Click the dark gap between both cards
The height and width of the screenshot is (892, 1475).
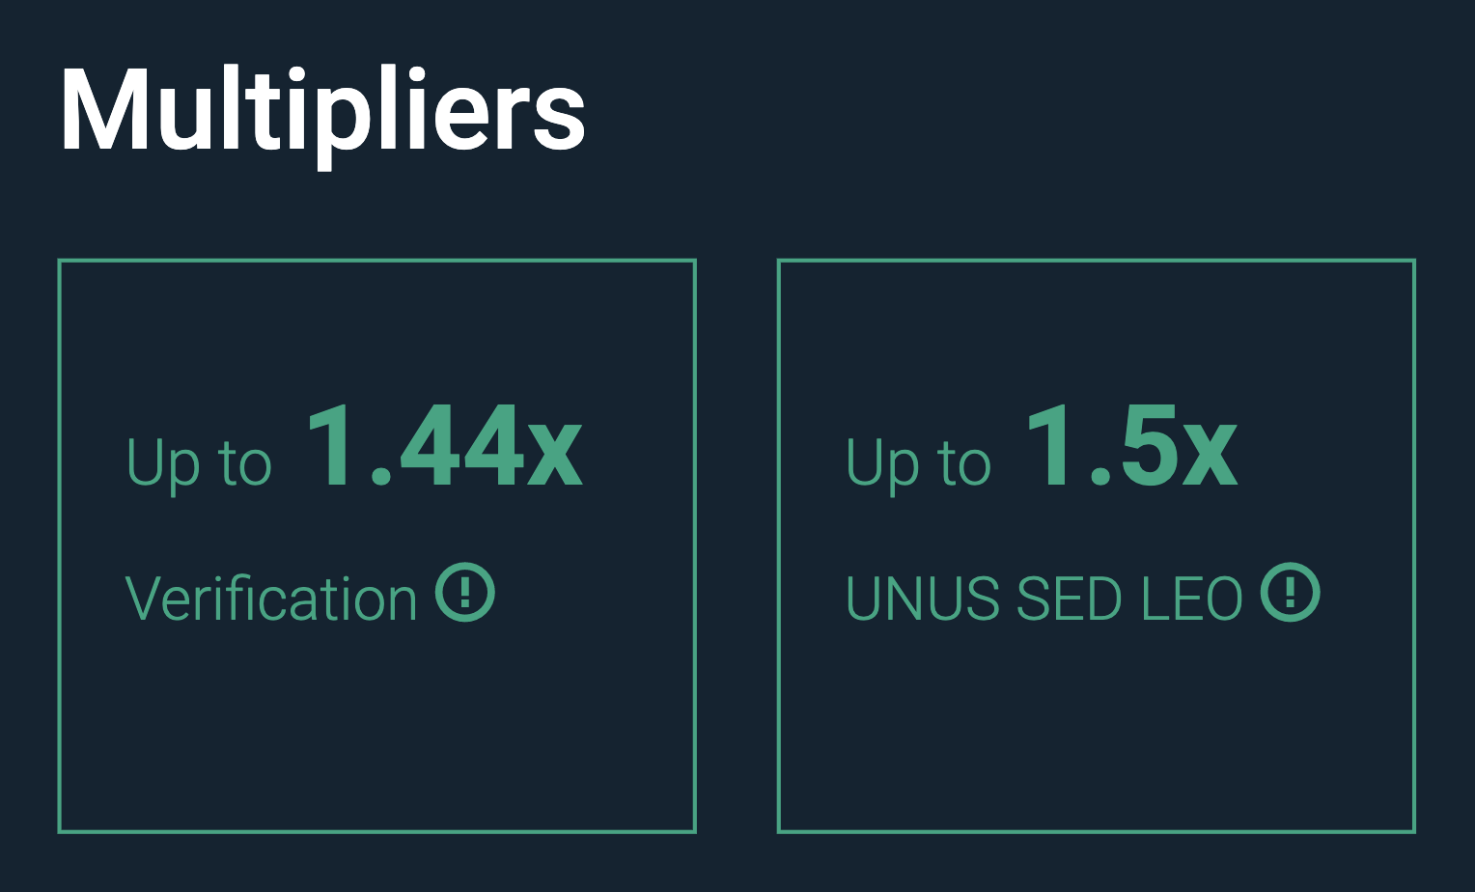pyautogui.click(x=737, y=545)
